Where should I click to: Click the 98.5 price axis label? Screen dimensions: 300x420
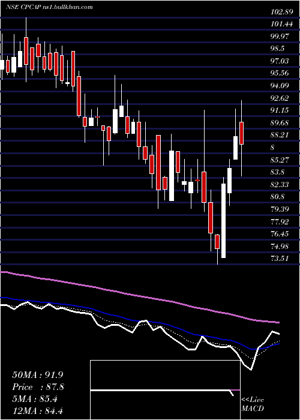point(278,49)
